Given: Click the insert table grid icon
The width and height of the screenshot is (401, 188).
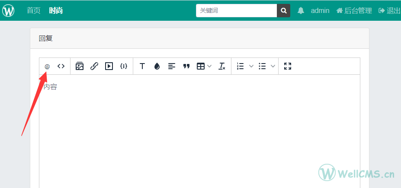Looking at the screenshot, I should 201,67.
